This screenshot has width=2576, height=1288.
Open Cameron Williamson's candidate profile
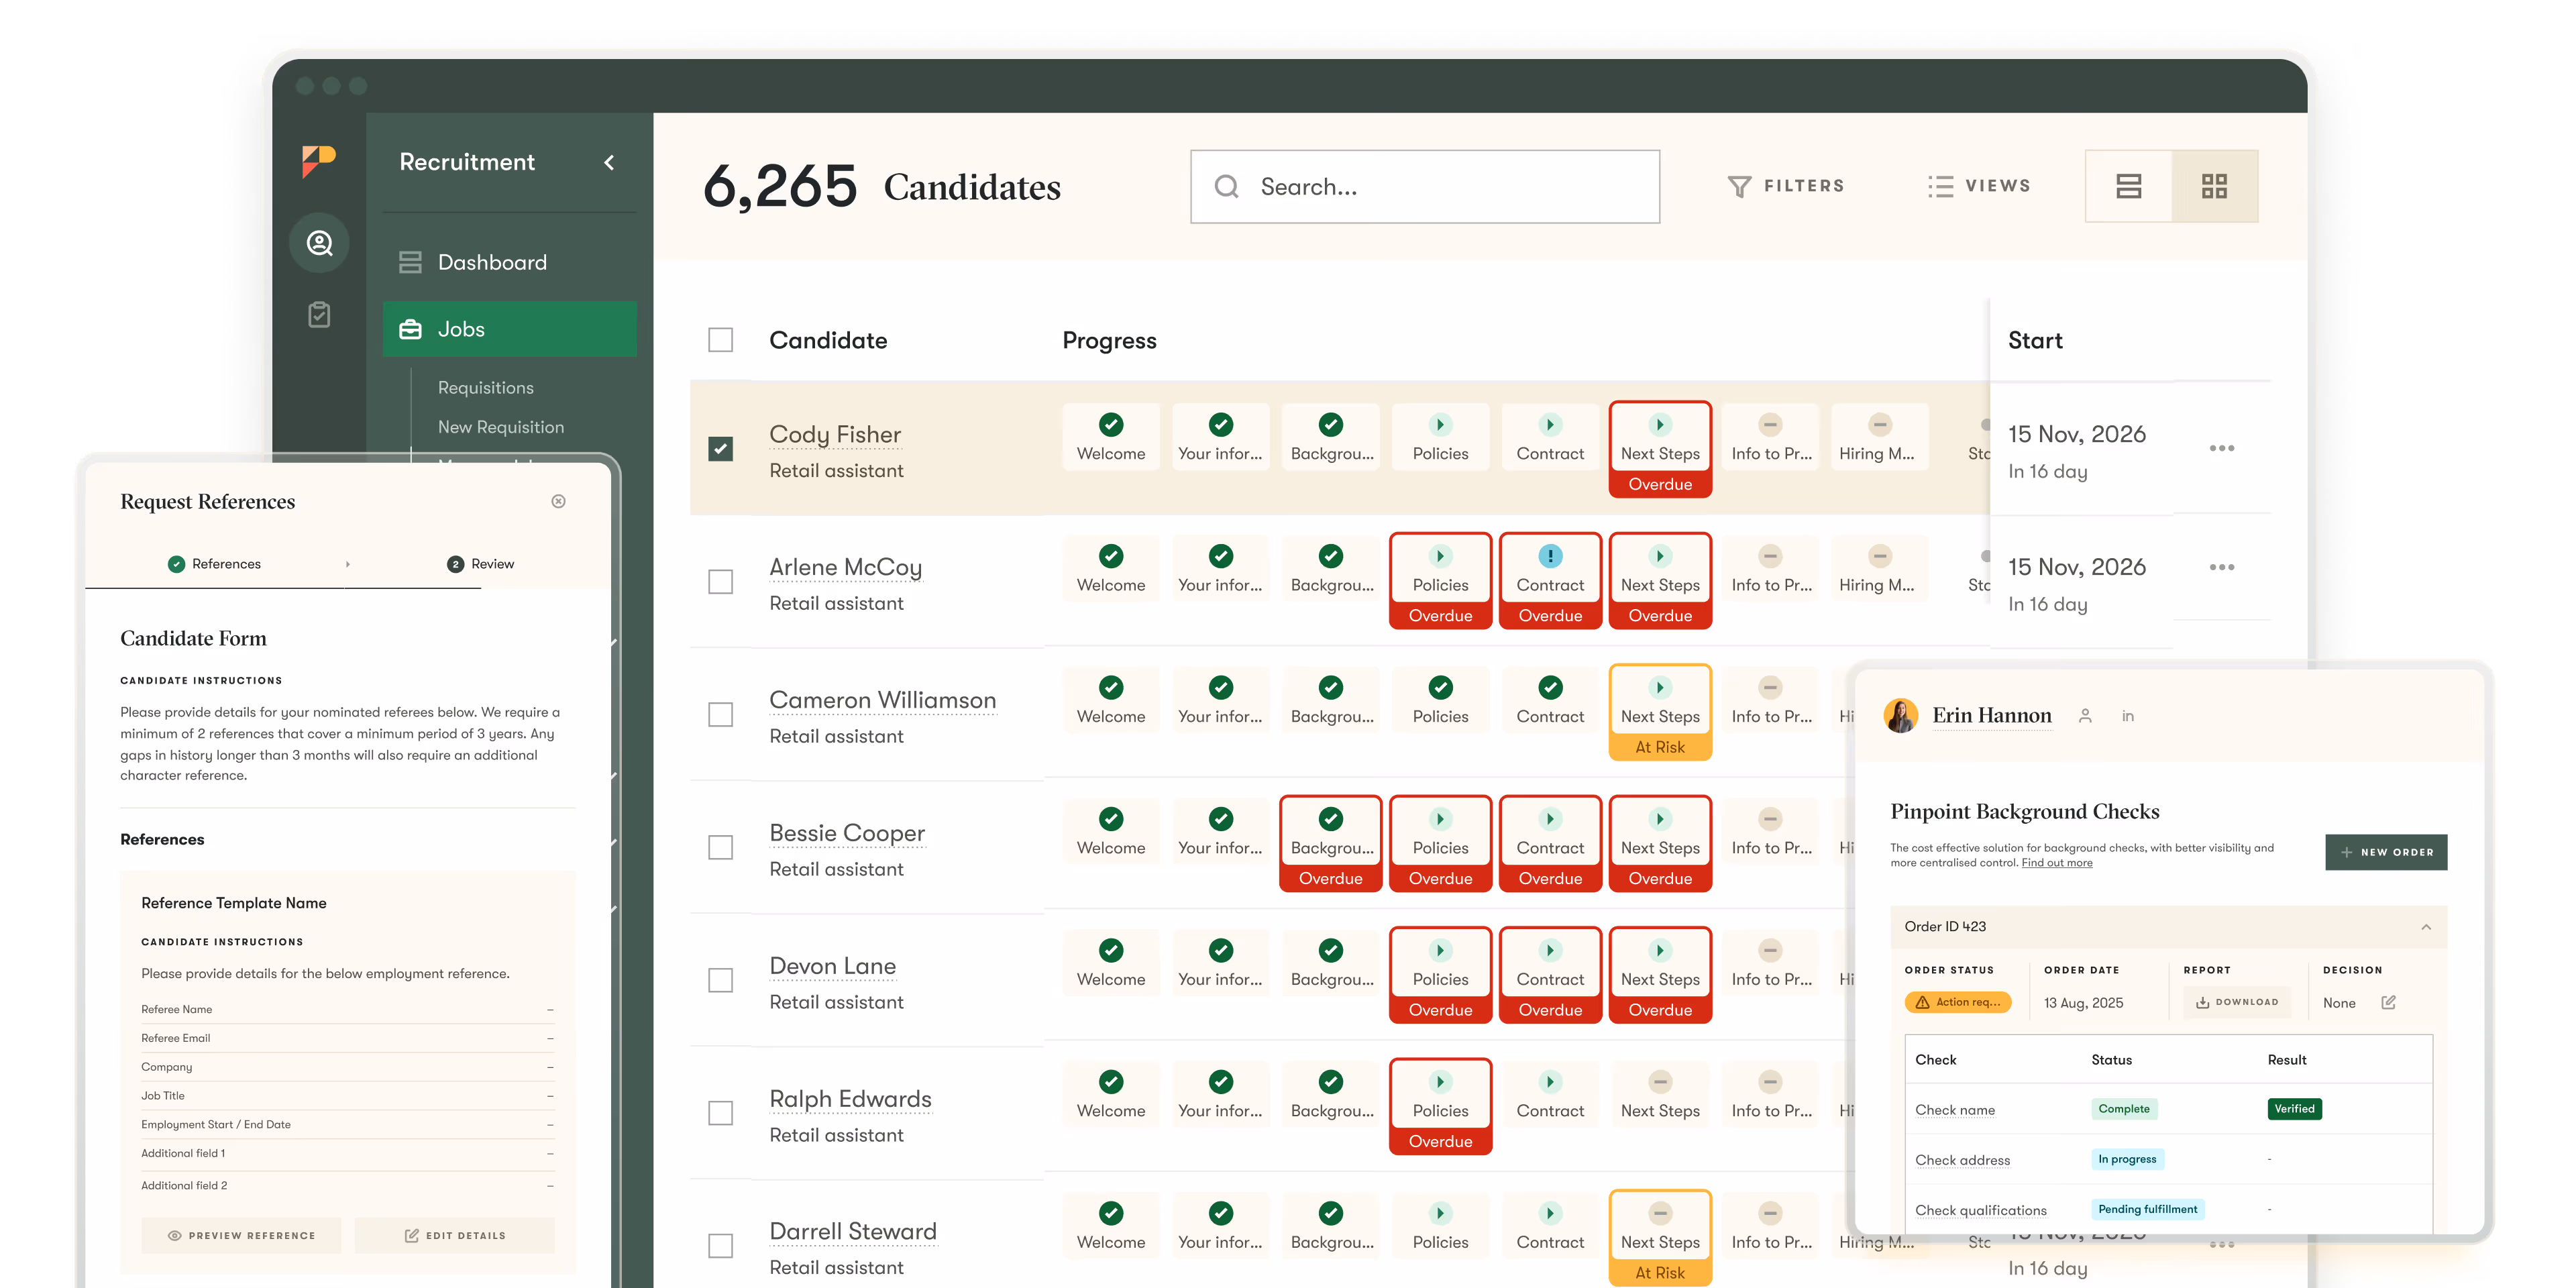pyautogui.click(x=882, y=701)
